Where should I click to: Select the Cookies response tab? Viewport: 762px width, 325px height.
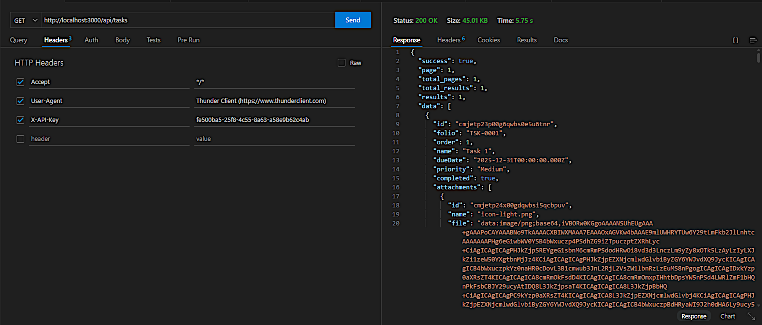(488, 40)
